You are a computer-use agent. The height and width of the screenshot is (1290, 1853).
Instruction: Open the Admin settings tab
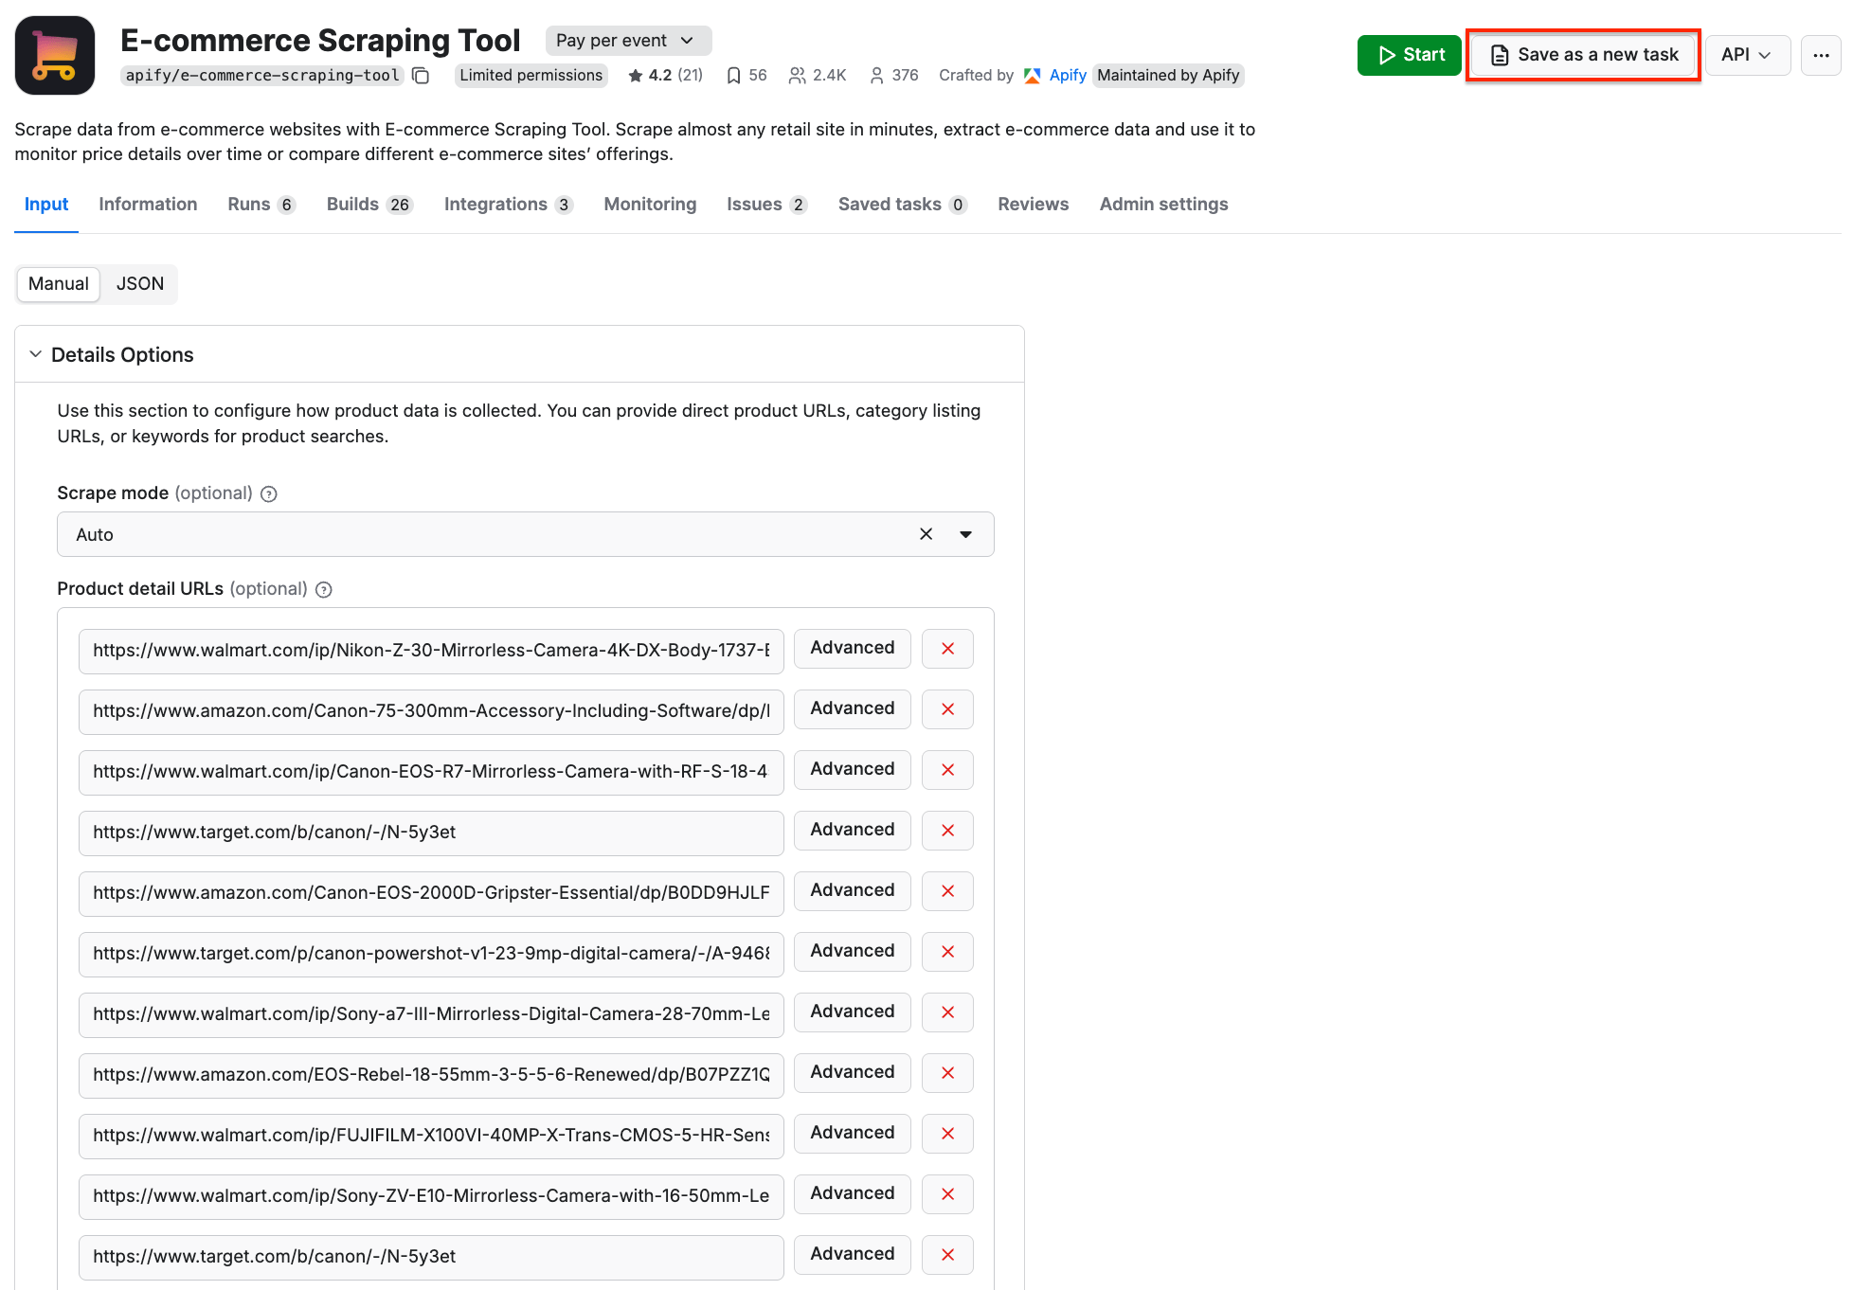click(1163, 204)
